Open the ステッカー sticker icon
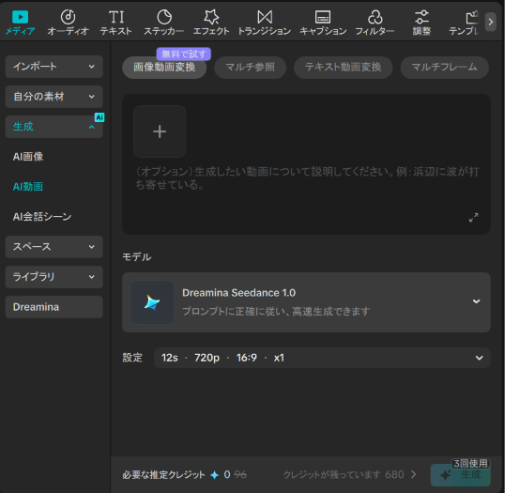 click(164, 17)
